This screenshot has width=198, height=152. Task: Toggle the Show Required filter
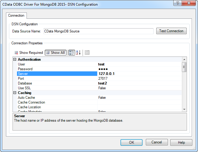(29, 53)
